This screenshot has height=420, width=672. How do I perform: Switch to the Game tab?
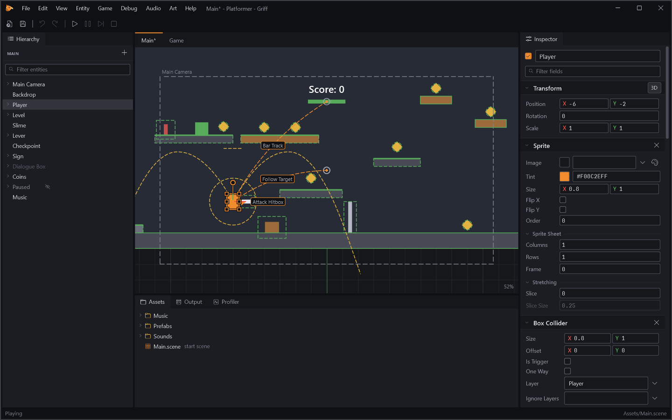click(176, 41)
